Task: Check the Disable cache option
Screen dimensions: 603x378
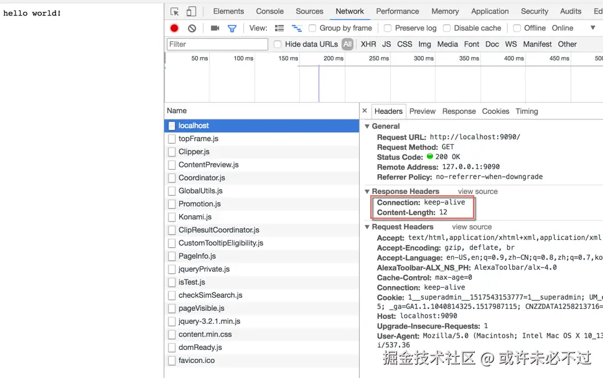Action: tap(446, 28)
